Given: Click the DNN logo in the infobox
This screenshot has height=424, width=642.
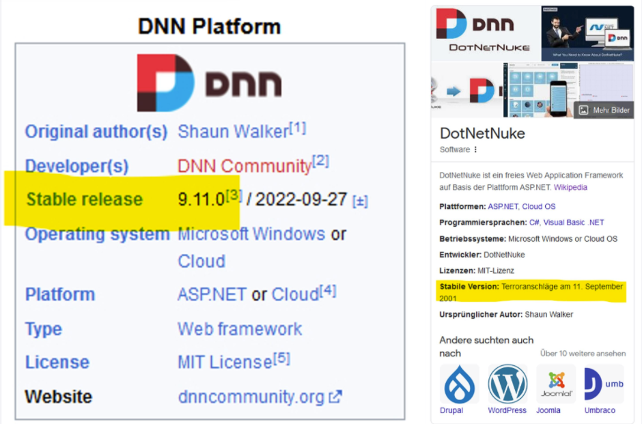Looking at the screenshot, I should pos(209,83).
